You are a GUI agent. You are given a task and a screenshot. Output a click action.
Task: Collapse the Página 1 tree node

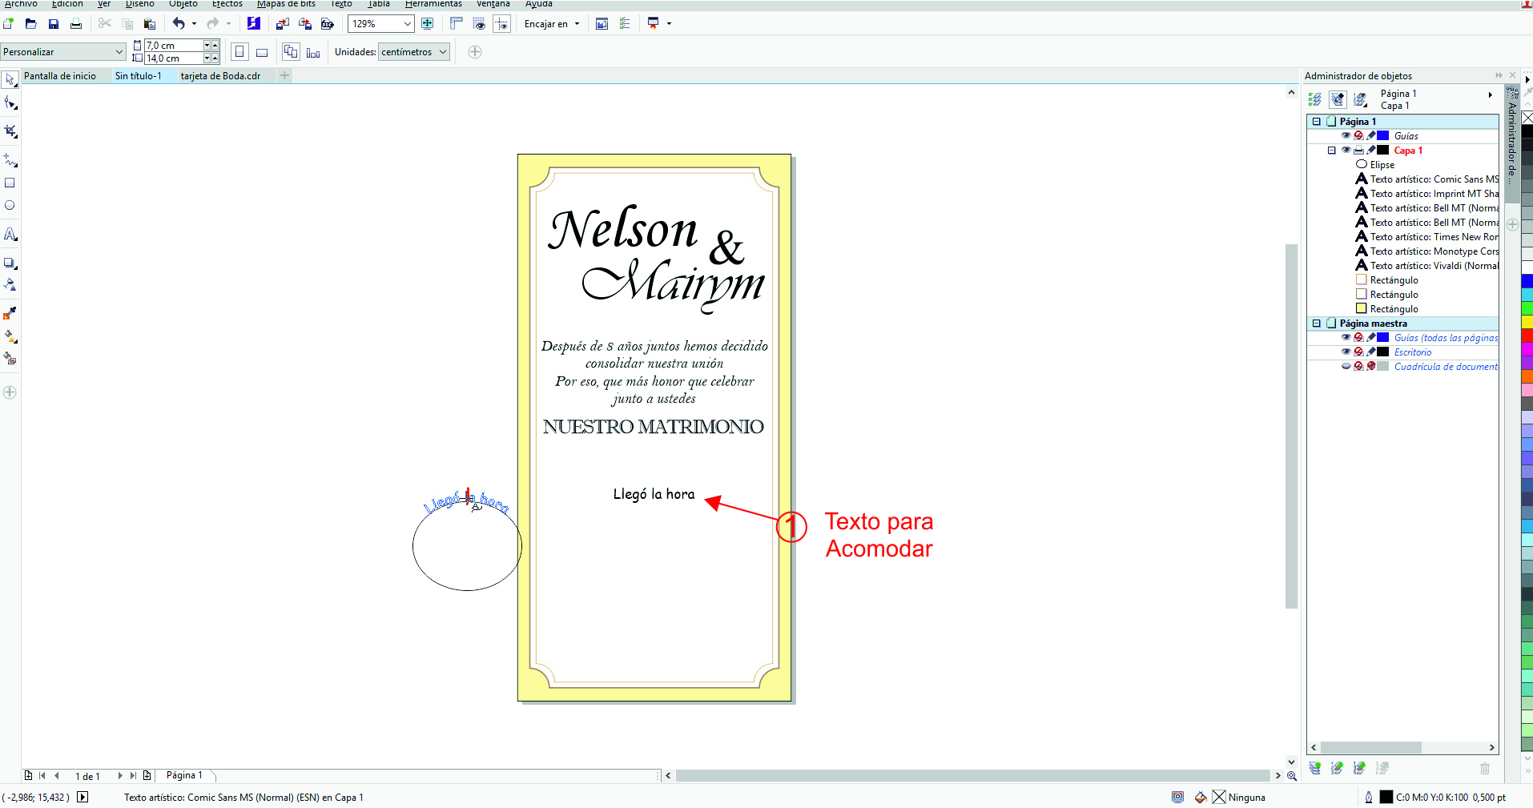1316,122
